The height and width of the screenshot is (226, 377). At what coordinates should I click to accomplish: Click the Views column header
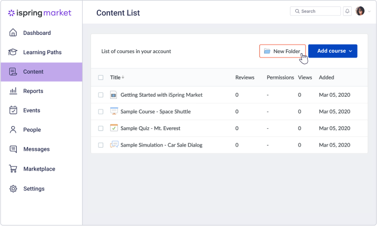coord(305,77)
